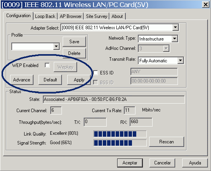Open the Advance settings button

(22, 80)
